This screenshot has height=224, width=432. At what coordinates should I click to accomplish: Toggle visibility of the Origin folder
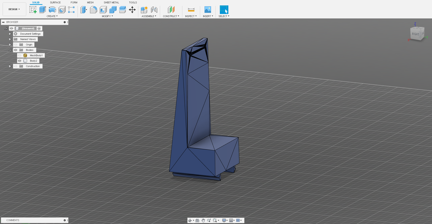point(16,45)
